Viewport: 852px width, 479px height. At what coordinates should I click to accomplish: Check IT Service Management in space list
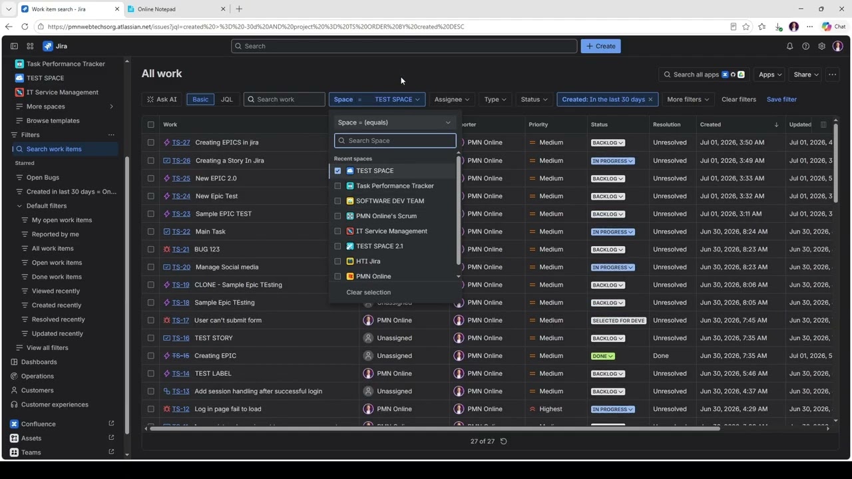click(x=337, y=232)
